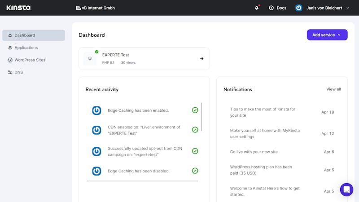
Task: Click the company building icon
Action: click(x=78, y=8)
